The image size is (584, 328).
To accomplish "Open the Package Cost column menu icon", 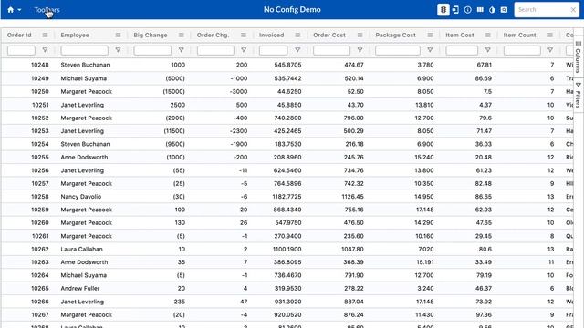I will (430, 35).
